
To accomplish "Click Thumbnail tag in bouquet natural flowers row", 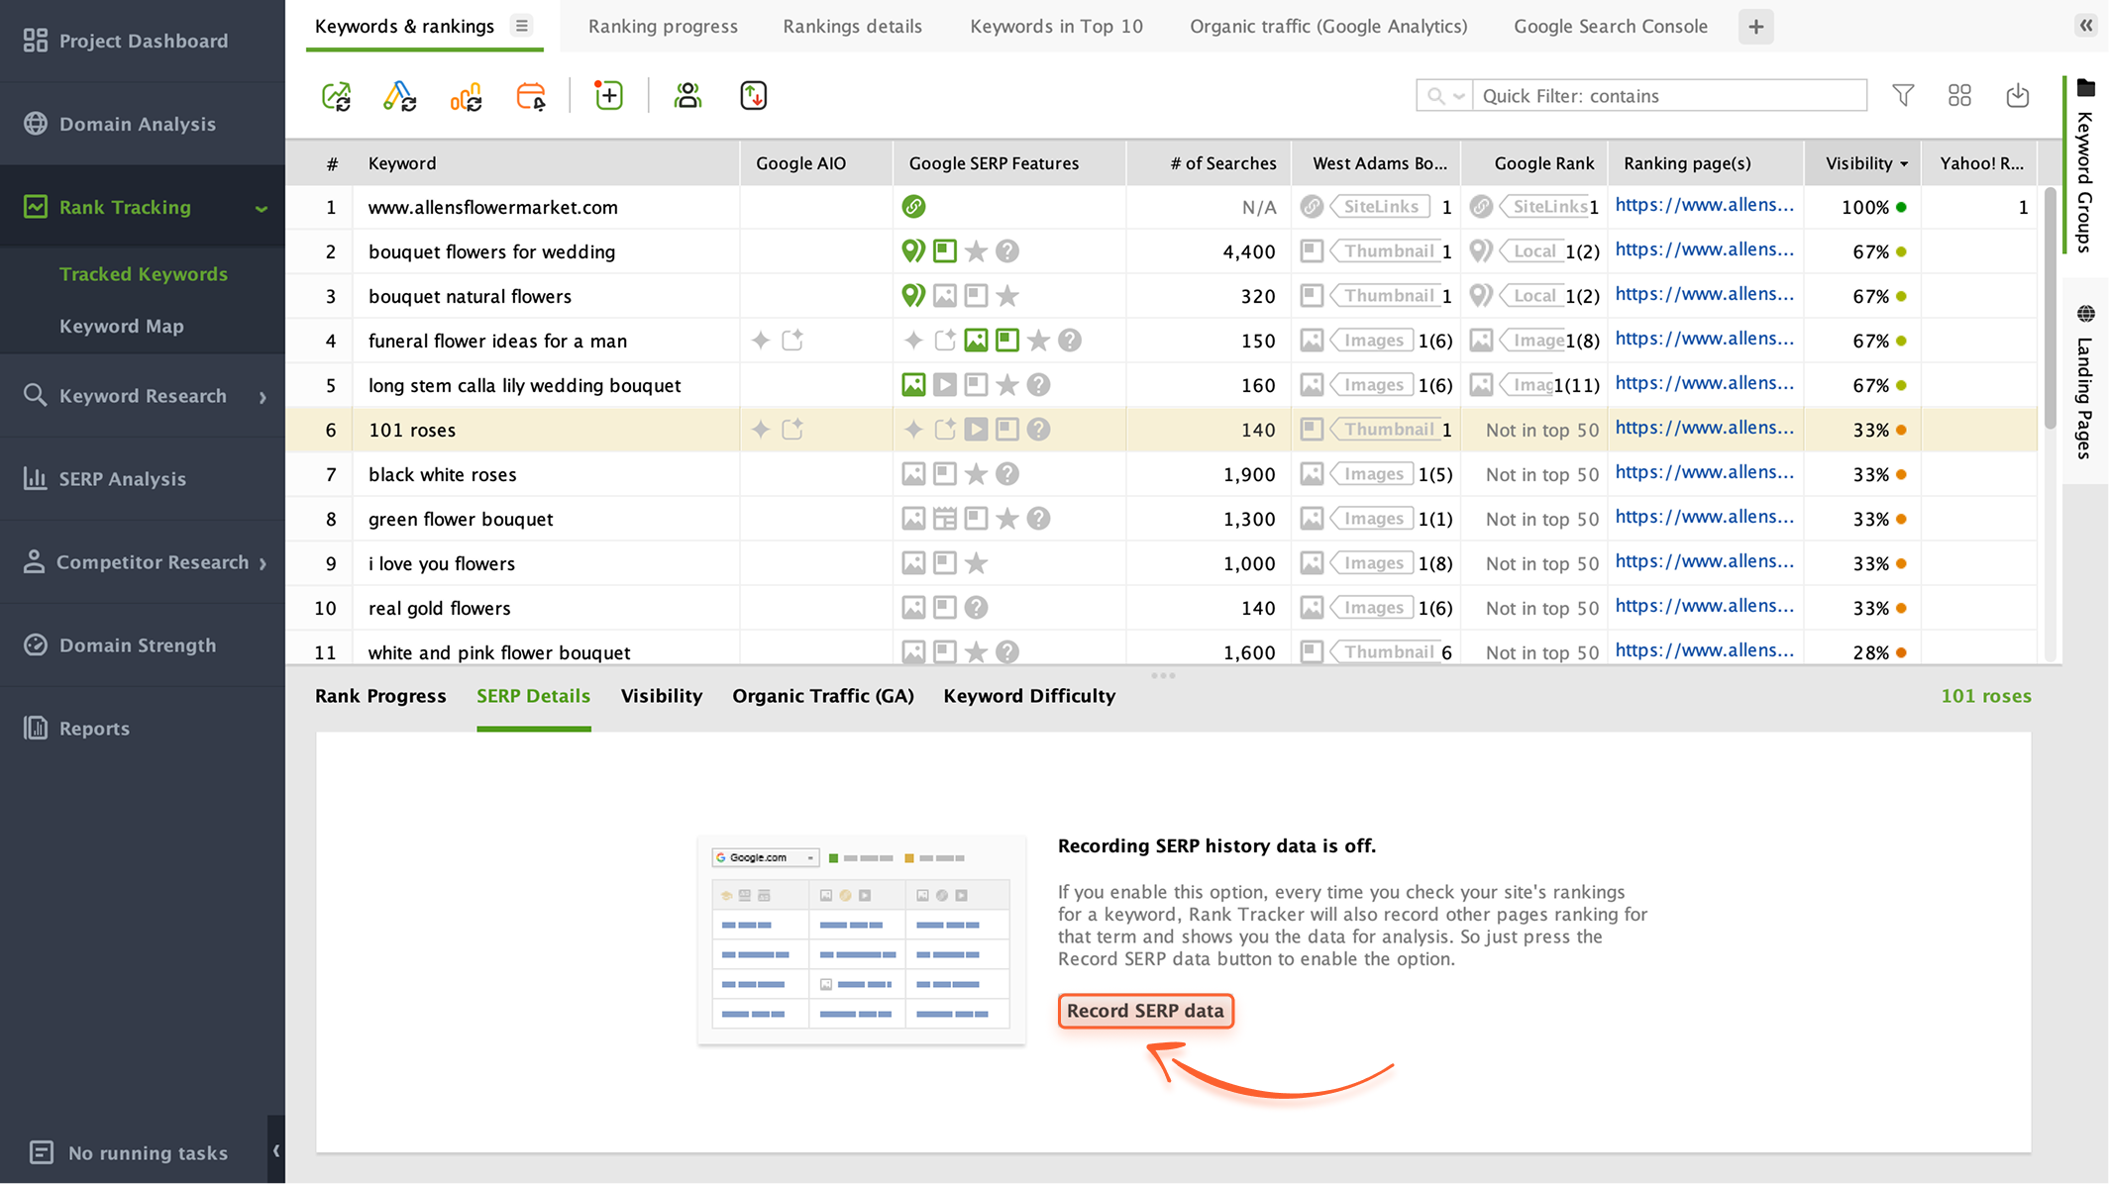I will (1383, 296).
